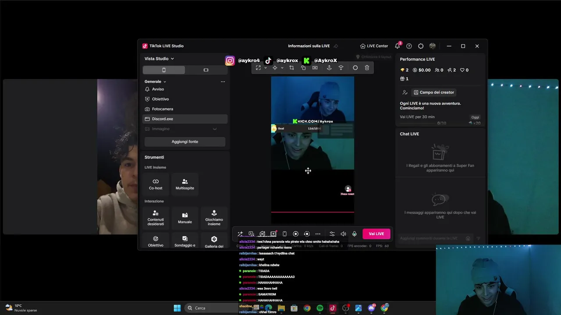561x315 pixels.
Task: Open the effects magic wand tool
Action: pyautogui.click(x=240, y=234)
